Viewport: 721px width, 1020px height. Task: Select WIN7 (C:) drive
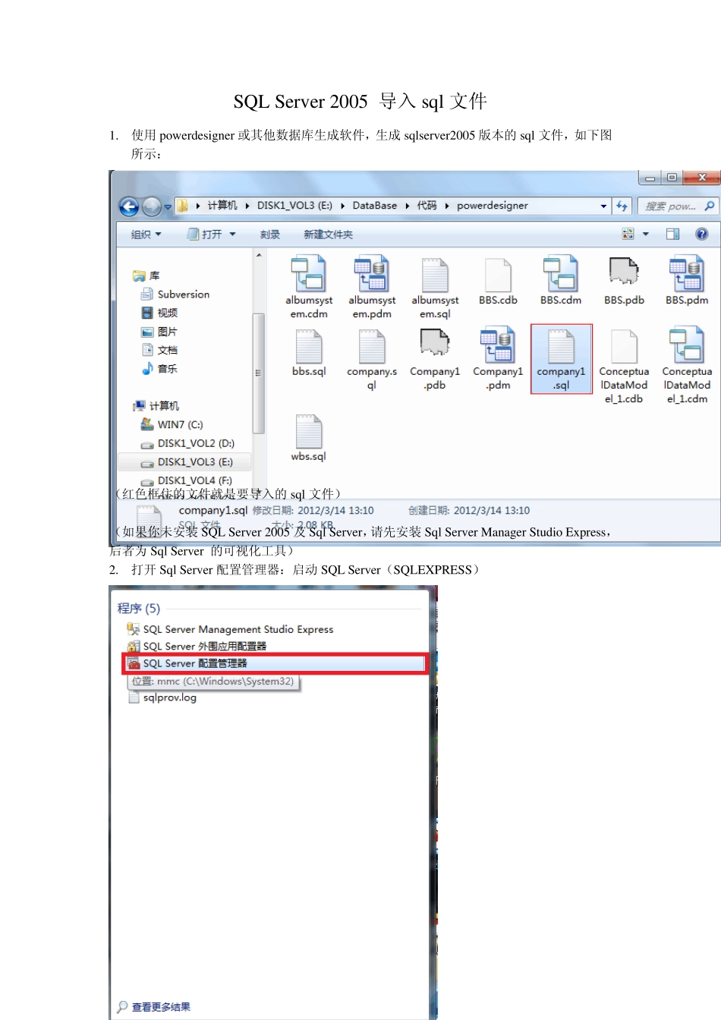[x=172, y=425]
